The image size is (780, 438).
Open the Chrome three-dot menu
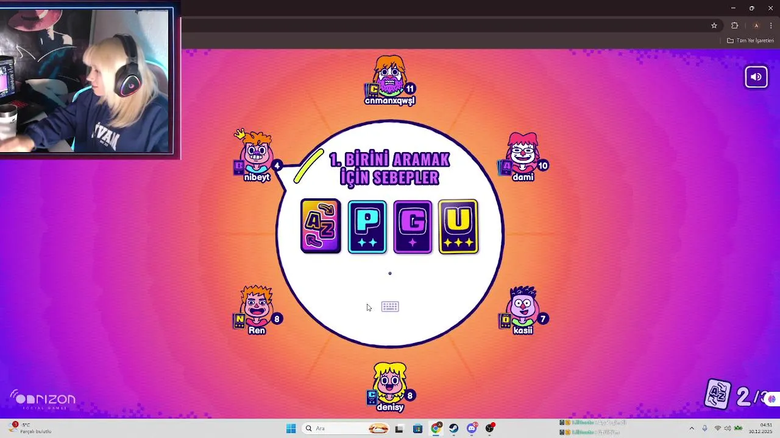point(771,26)
